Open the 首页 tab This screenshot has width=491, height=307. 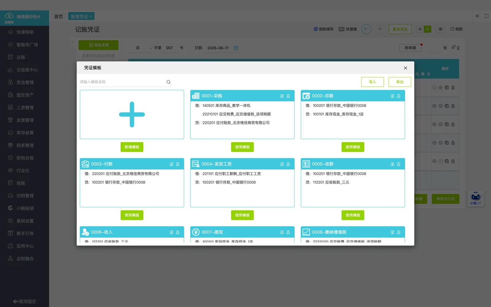[x=59, y=17]
